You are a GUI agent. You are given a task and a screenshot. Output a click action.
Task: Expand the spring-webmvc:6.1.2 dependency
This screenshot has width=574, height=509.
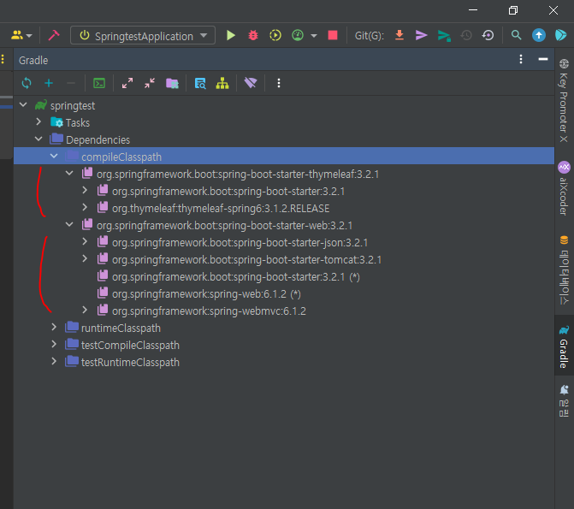click(85, 310)
